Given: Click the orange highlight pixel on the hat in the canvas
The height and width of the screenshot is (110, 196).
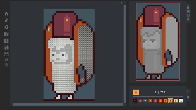Looking at the screenshot, I should (x=67, y=20).
